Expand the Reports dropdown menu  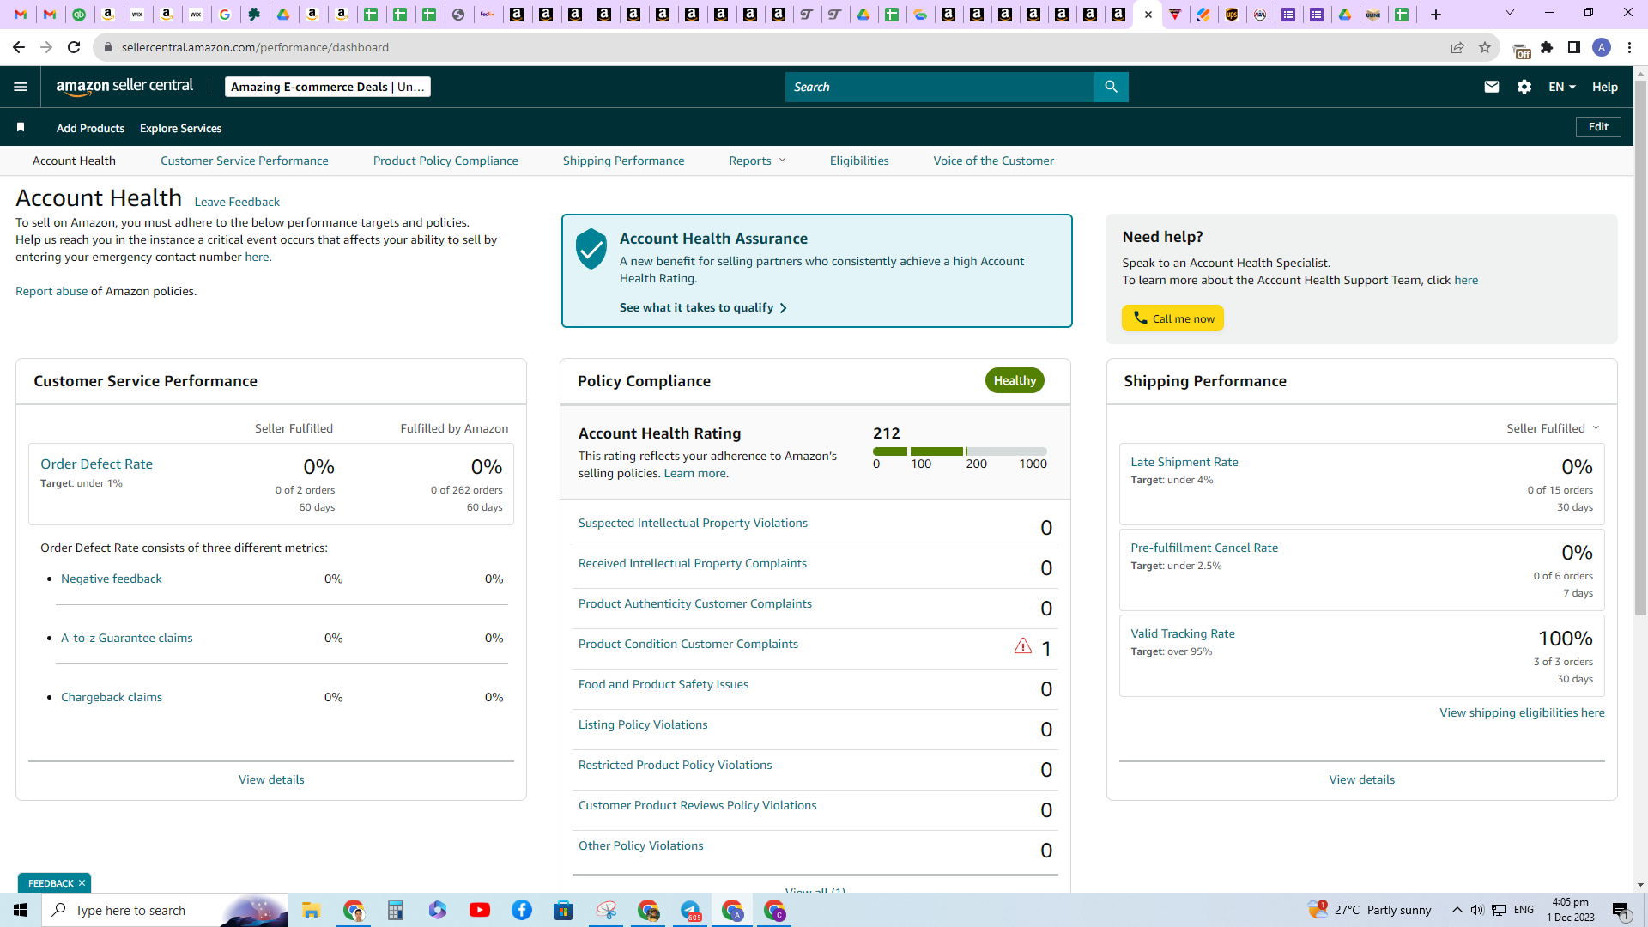click(x=757, y=161)
